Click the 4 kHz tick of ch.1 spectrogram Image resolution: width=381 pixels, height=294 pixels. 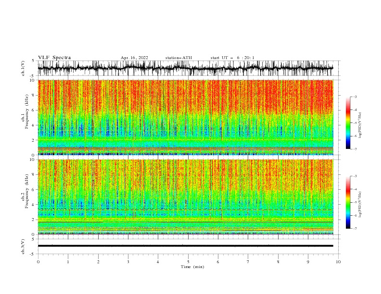click(34, 125)
